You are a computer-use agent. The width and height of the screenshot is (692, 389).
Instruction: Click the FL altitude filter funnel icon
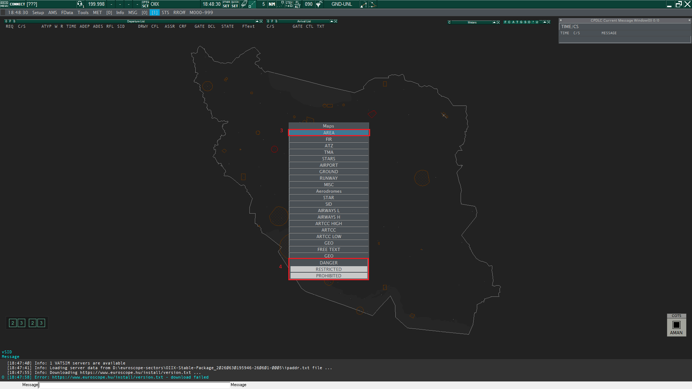pos(319,4)
